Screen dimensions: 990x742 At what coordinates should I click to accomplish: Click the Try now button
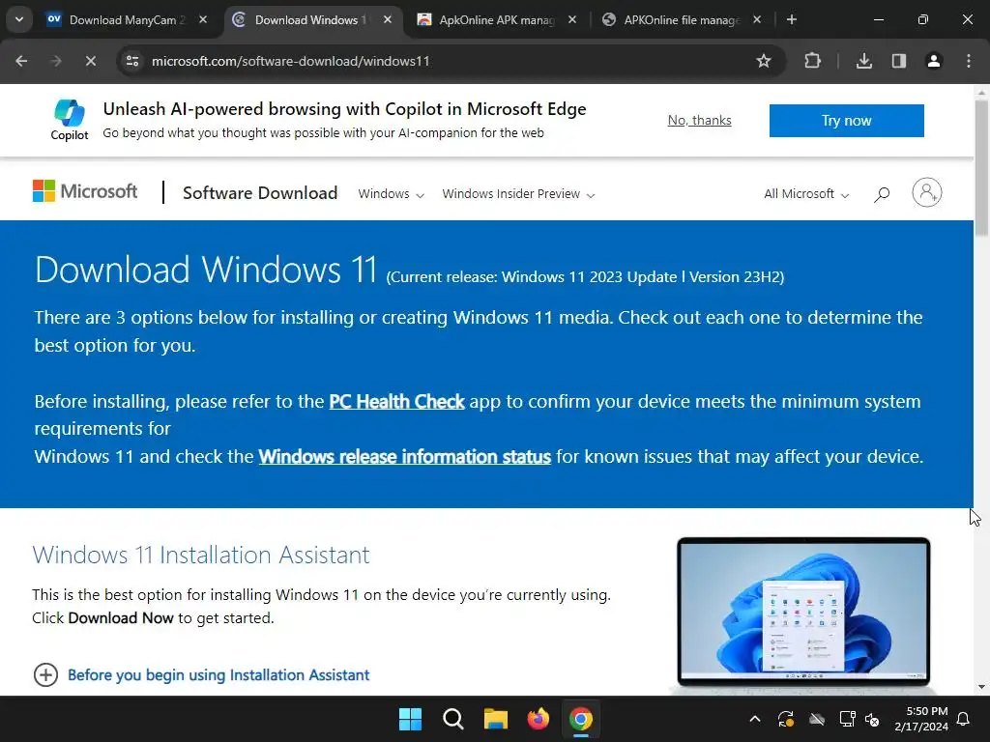[847, 121]
